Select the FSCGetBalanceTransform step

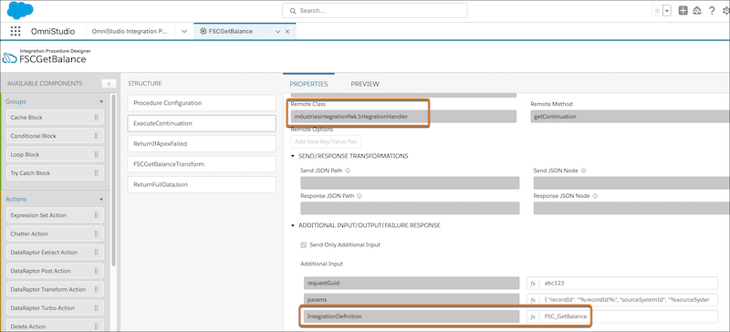pos(202,164)
